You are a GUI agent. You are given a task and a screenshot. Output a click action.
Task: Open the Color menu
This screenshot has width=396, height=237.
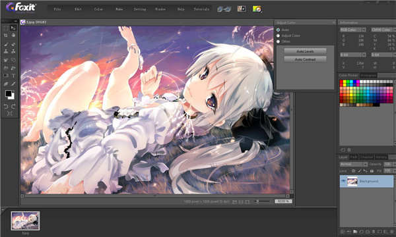click(98, 9)
